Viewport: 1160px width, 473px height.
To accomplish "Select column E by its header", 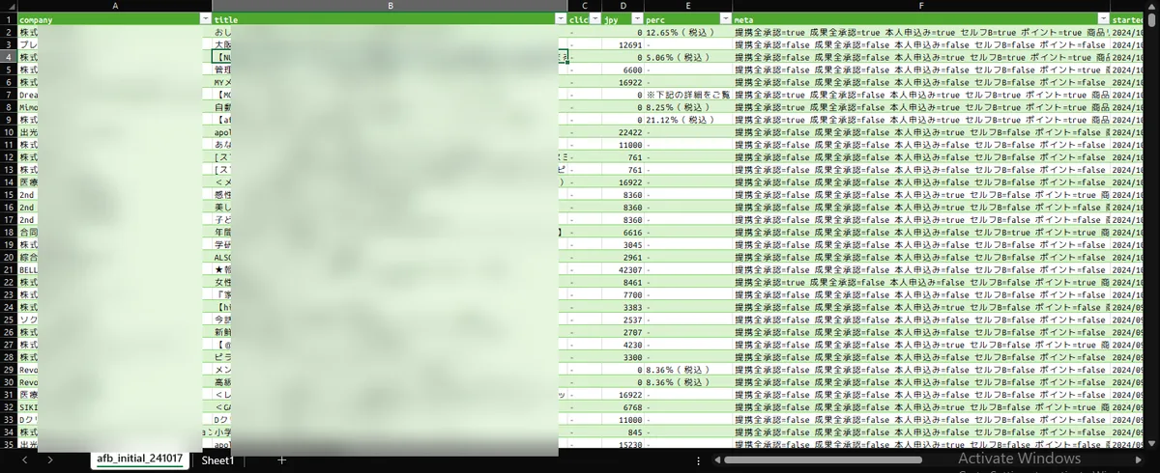I will coord(688,6).
